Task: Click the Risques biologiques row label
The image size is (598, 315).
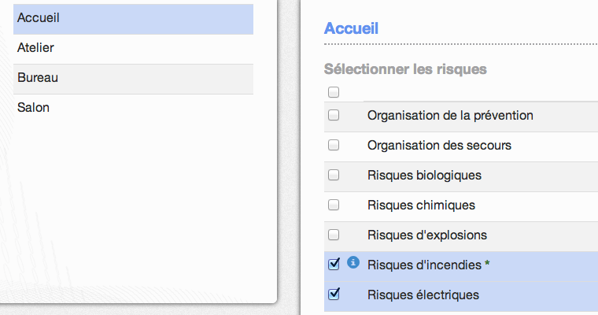Action: (424, 176)
